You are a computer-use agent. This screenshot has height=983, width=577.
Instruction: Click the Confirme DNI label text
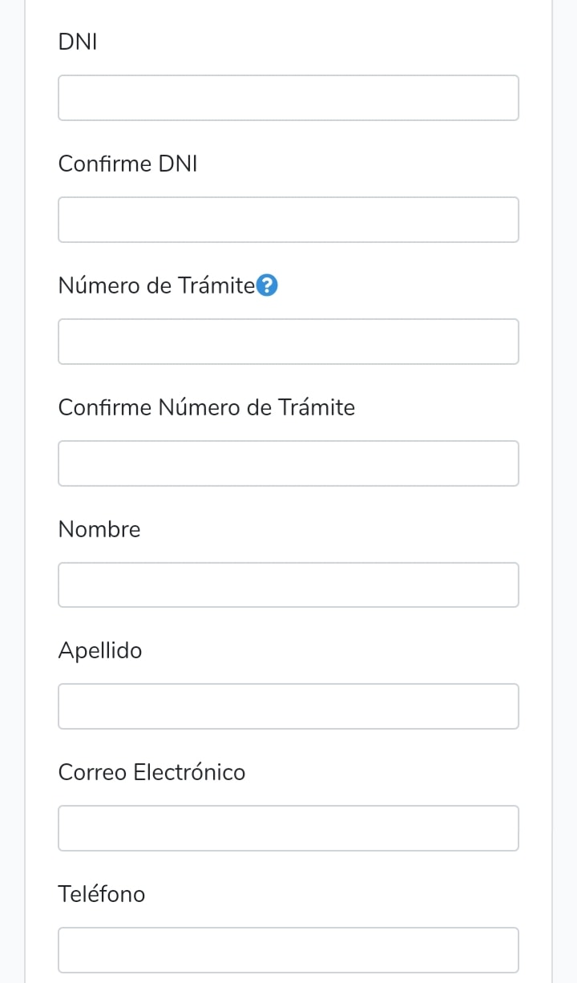click(127, 164)
